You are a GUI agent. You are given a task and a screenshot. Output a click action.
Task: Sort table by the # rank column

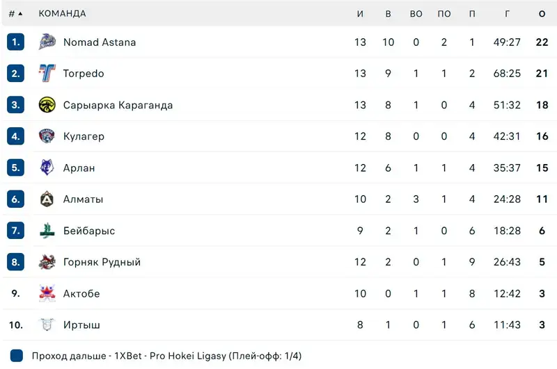coord(15,14)
